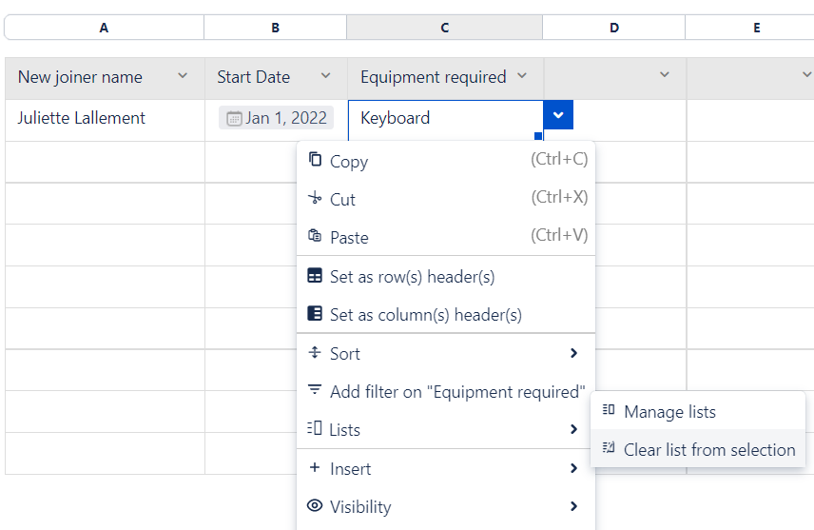
Task: Click the Set as column(s) header(s) icon
Action: 315,314
